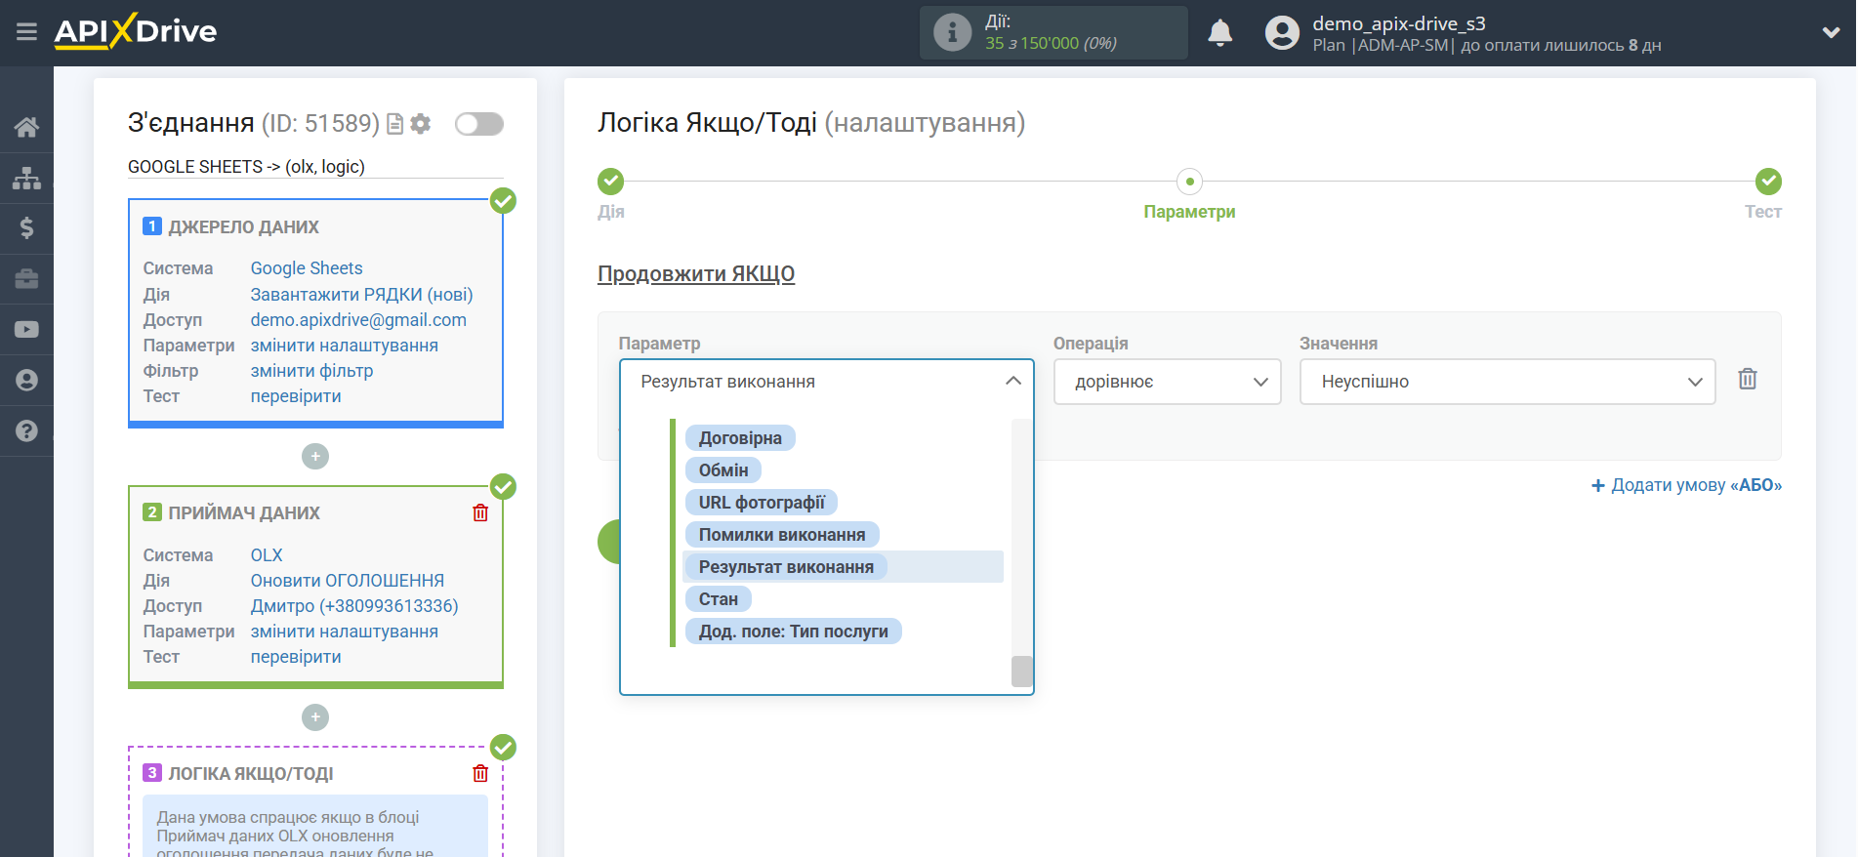Click the ПРИЙМАЧ ДАНИХ block title

(x=244, y=513)
